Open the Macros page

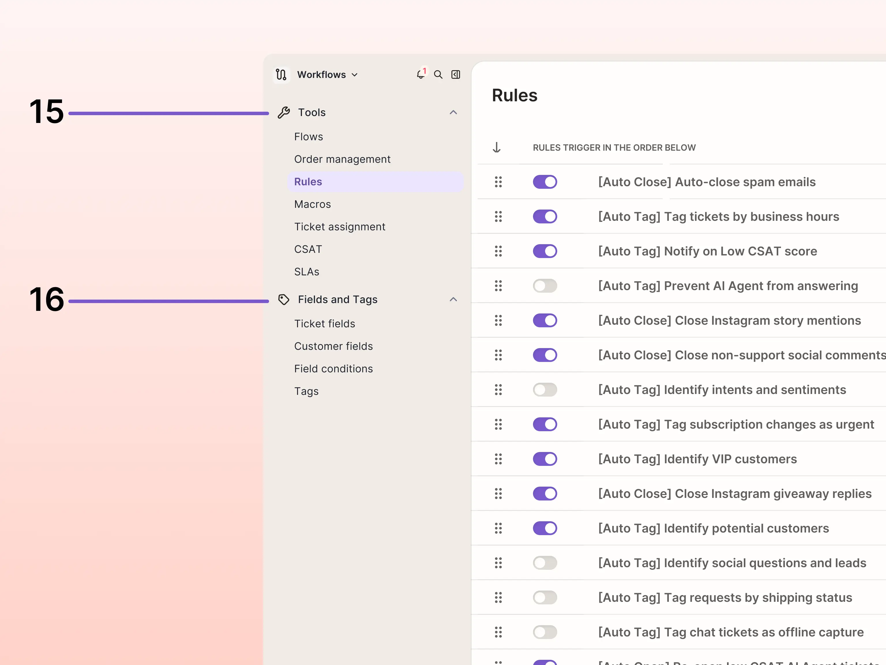pyautogui.click(x=312, y=204)
